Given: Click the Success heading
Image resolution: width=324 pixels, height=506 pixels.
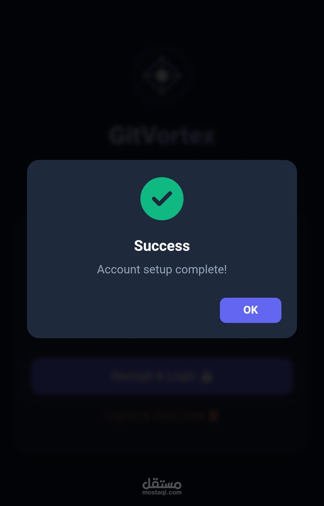Looking at the screenshot, I should (162, 246).
